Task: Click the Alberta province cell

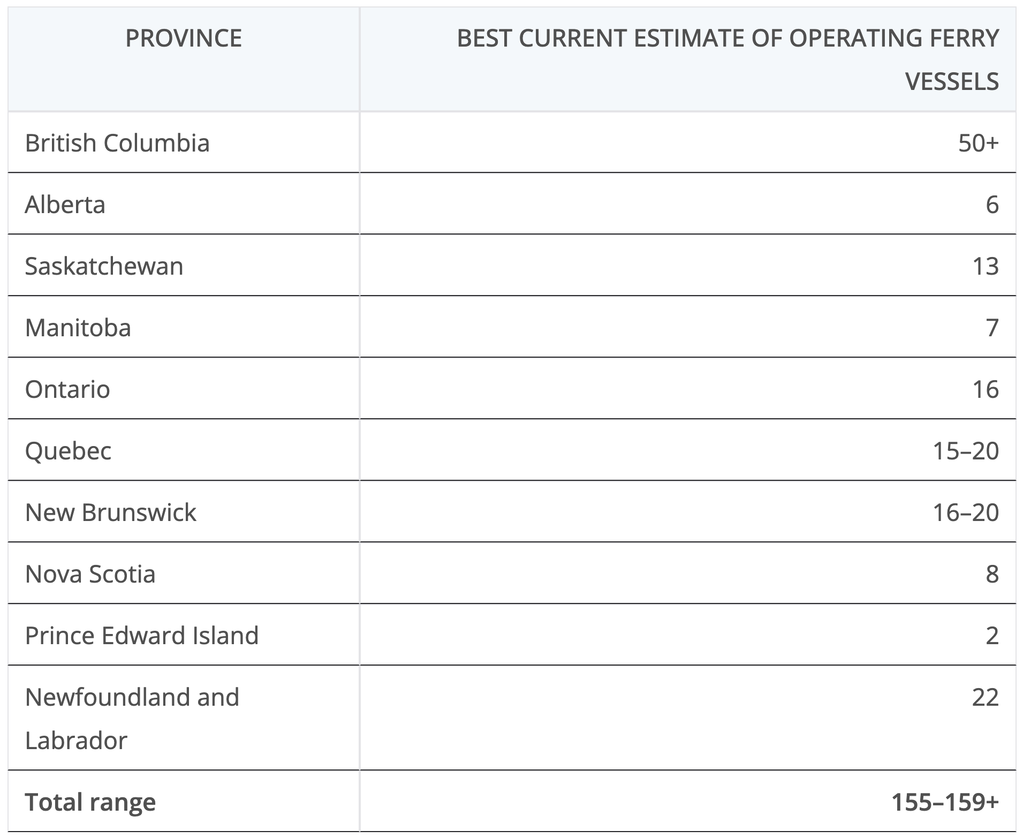Action: click(x=65, y=205)
